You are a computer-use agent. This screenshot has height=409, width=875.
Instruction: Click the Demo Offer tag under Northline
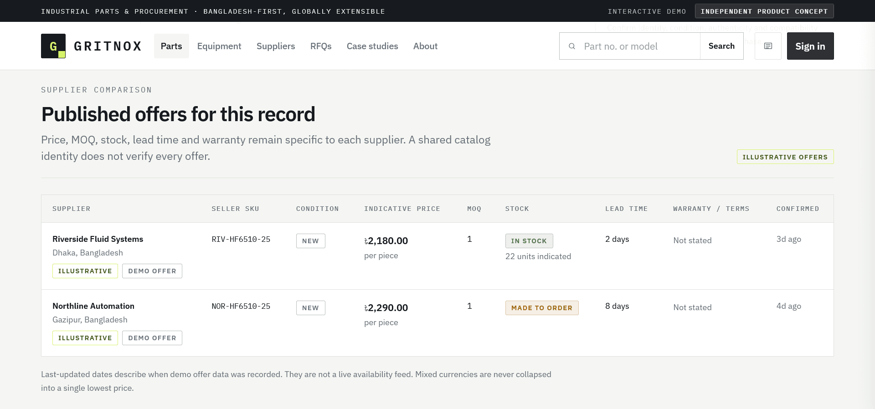click(152, 338)
